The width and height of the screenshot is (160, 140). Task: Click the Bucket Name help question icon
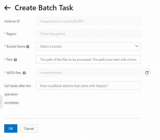[28, 47]
